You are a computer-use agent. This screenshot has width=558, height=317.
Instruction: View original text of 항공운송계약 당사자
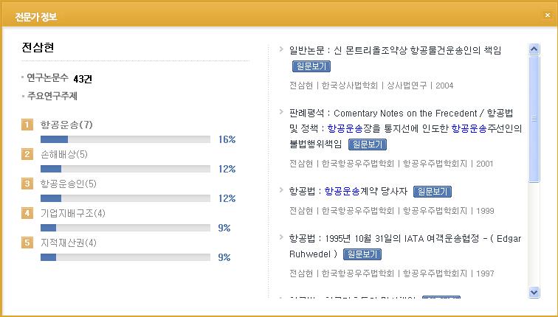point(433,192)
